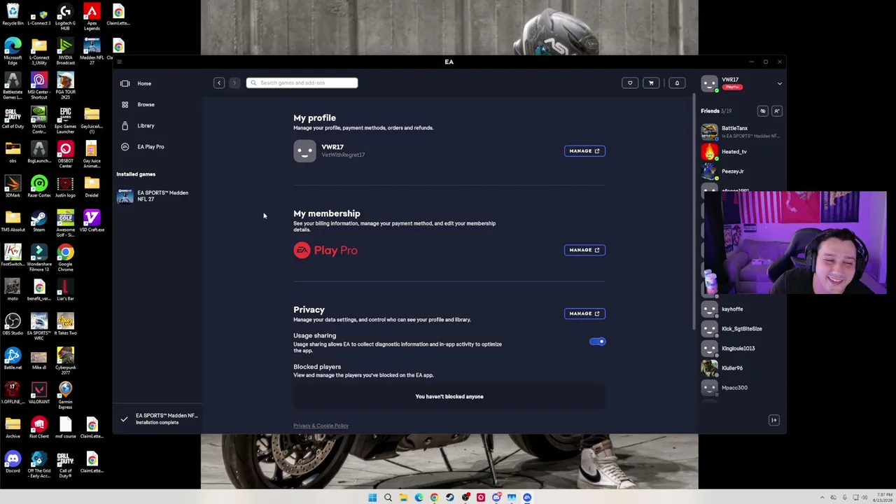Open the Riot Client desktop icon
896x504 pixels.
pos(39,427)
